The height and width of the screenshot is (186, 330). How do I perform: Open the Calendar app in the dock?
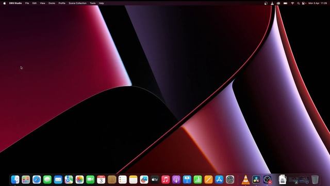click(x=101, y=180)
